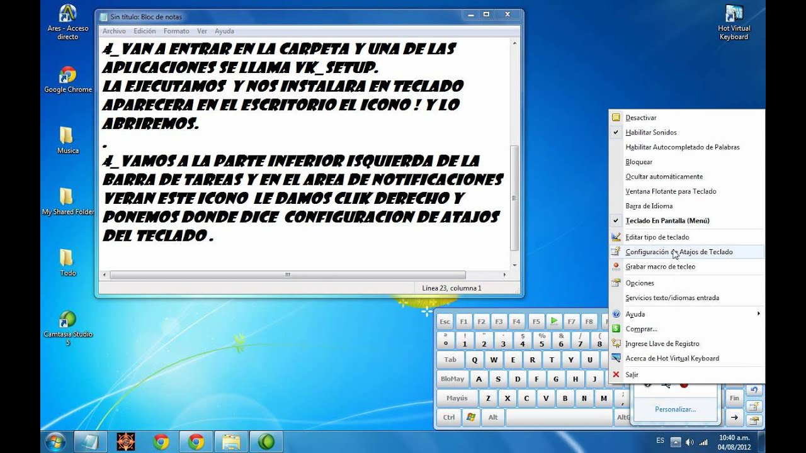Choose Configuración de Atajos de Teclado
This screenshot has height=453, width=806.
(x=686, y=252)
